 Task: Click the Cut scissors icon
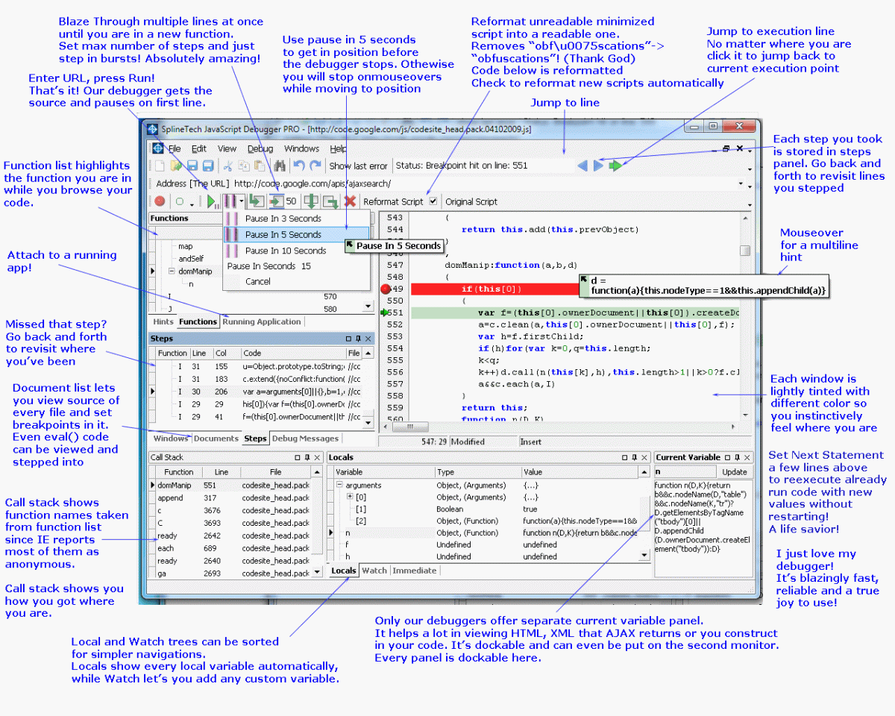click(227, 166)
